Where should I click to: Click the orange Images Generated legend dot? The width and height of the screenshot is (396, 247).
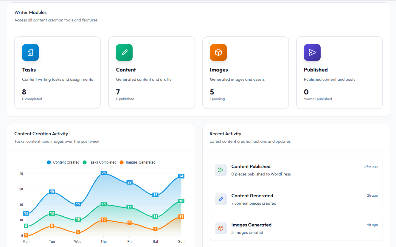122,162
